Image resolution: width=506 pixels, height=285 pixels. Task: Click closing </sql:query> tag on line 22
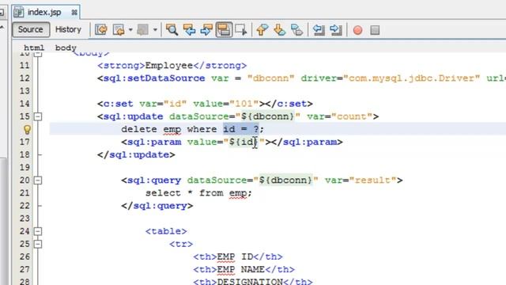tap(157, 206)
